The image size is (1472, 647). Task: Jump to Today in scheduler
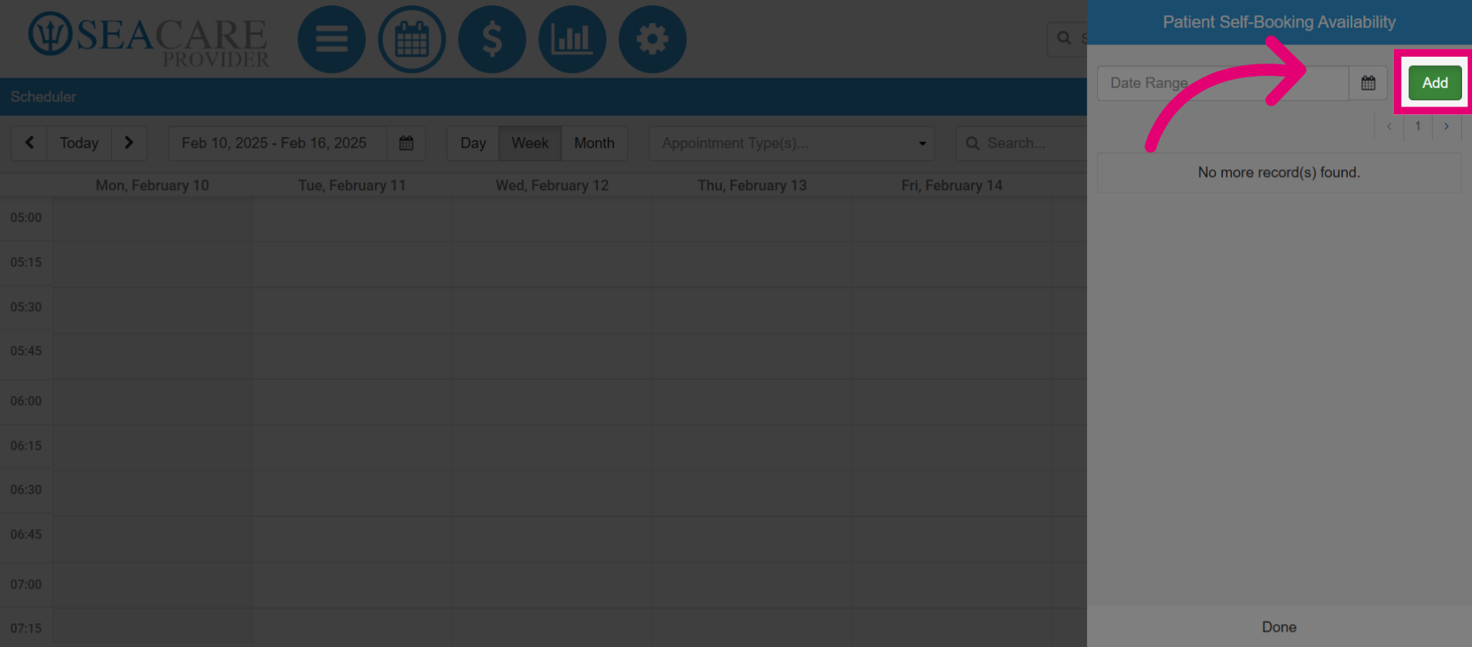[x=79, y=143]
